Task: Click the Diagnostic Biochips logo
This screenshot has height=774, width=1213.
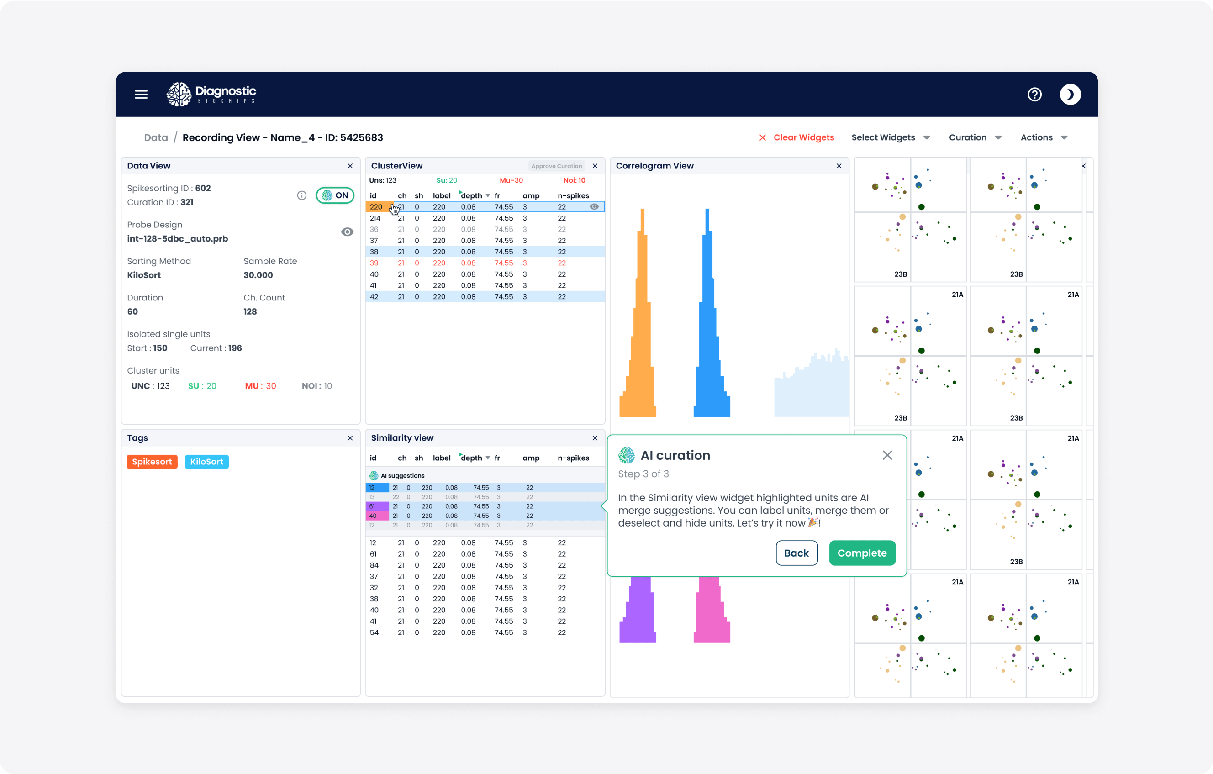Action: point(211,94)
